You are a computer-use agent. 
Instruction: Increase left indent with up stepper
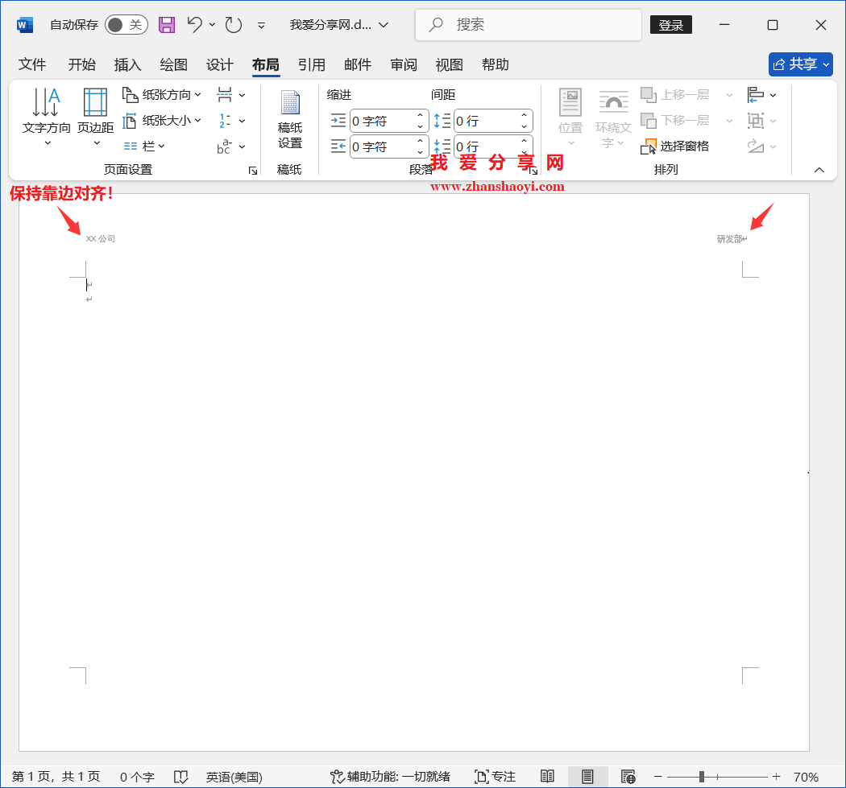point(421,115)
